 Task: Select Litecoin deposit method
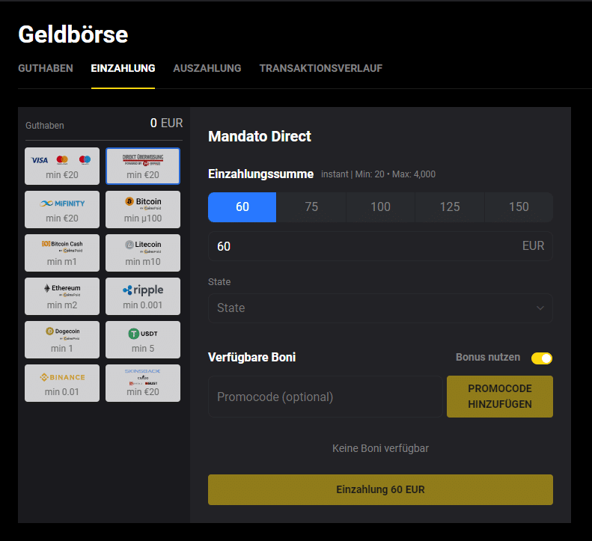pos(143,253)
